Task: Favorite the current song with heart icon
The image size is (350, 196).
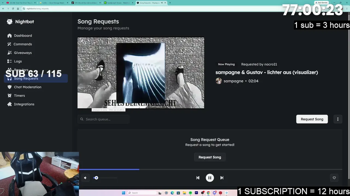Action: click(334, 178)
